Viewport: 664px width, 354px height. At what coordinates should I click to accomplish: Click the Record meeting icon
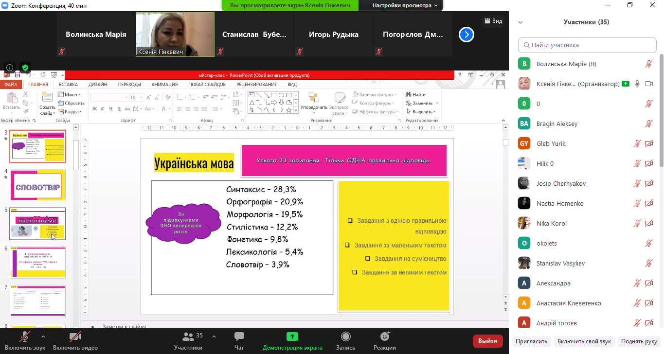point(345,337)
